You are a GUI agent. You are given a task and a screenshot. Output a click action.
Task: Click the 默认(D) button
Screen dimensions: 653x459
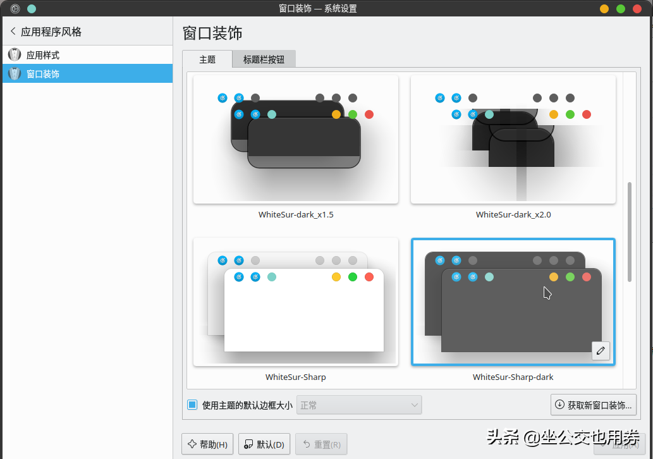[x=264, y=444]
